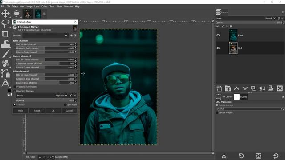Create a new layer group

pyautogui.click(x=228, y=88)
